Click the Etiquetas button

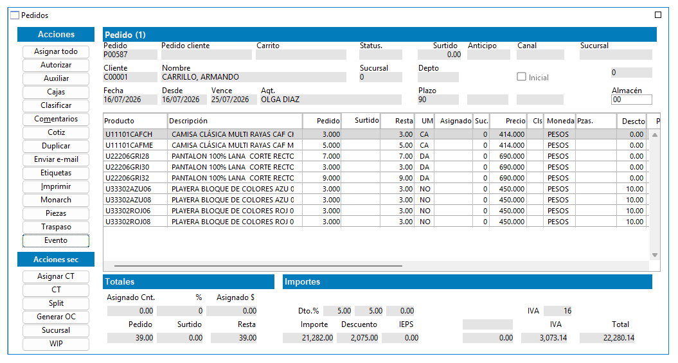pos(56,173)
